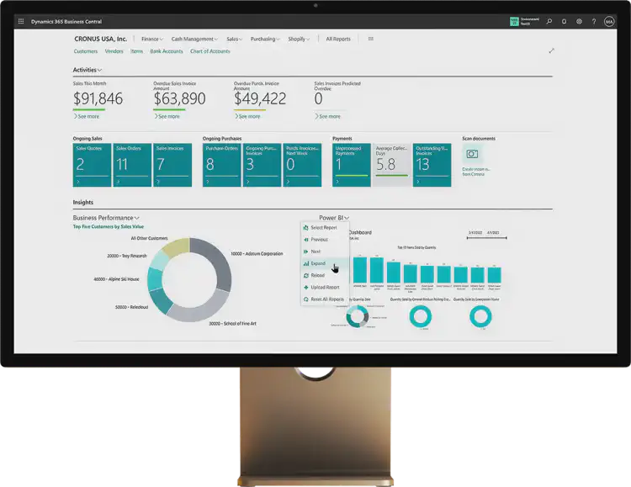Open the Chart of Accounts link

(210, 51)
